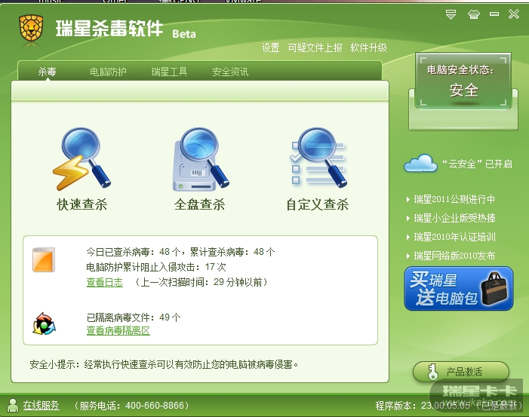This screenshot has height=417, width=529.
Task: Click the skin change shirt icon
Action: pyautogui.click(x=474, y=14)
